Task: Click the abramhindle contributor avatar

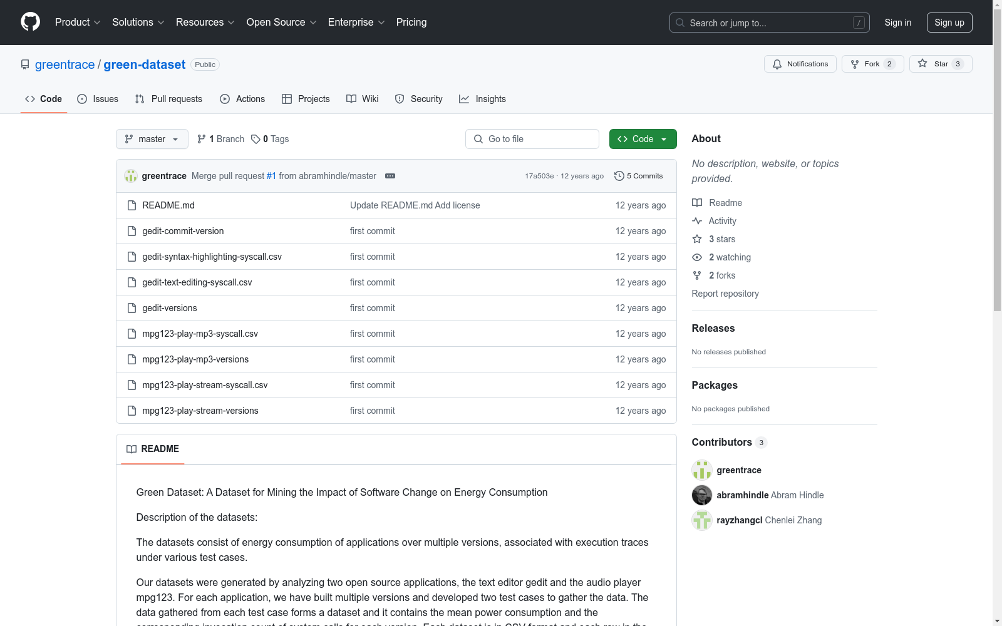Action: coord(702,495)
